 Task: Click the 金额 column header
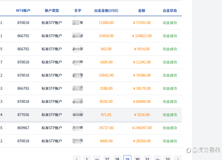(x=142, y=11)
